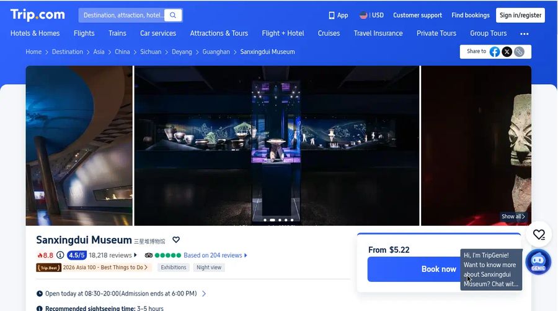Go to the China breadcrumb
Image resolution: width=558 pixels, height=311 pixels.
point(122,52)
